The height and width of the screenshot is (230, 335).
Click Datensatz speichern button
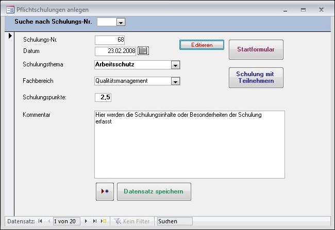coord(154,191)
